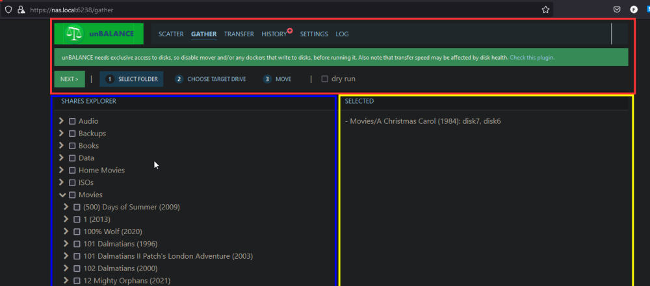
Task: Expand the 1 (2013) folder
Action: [66, 219]
